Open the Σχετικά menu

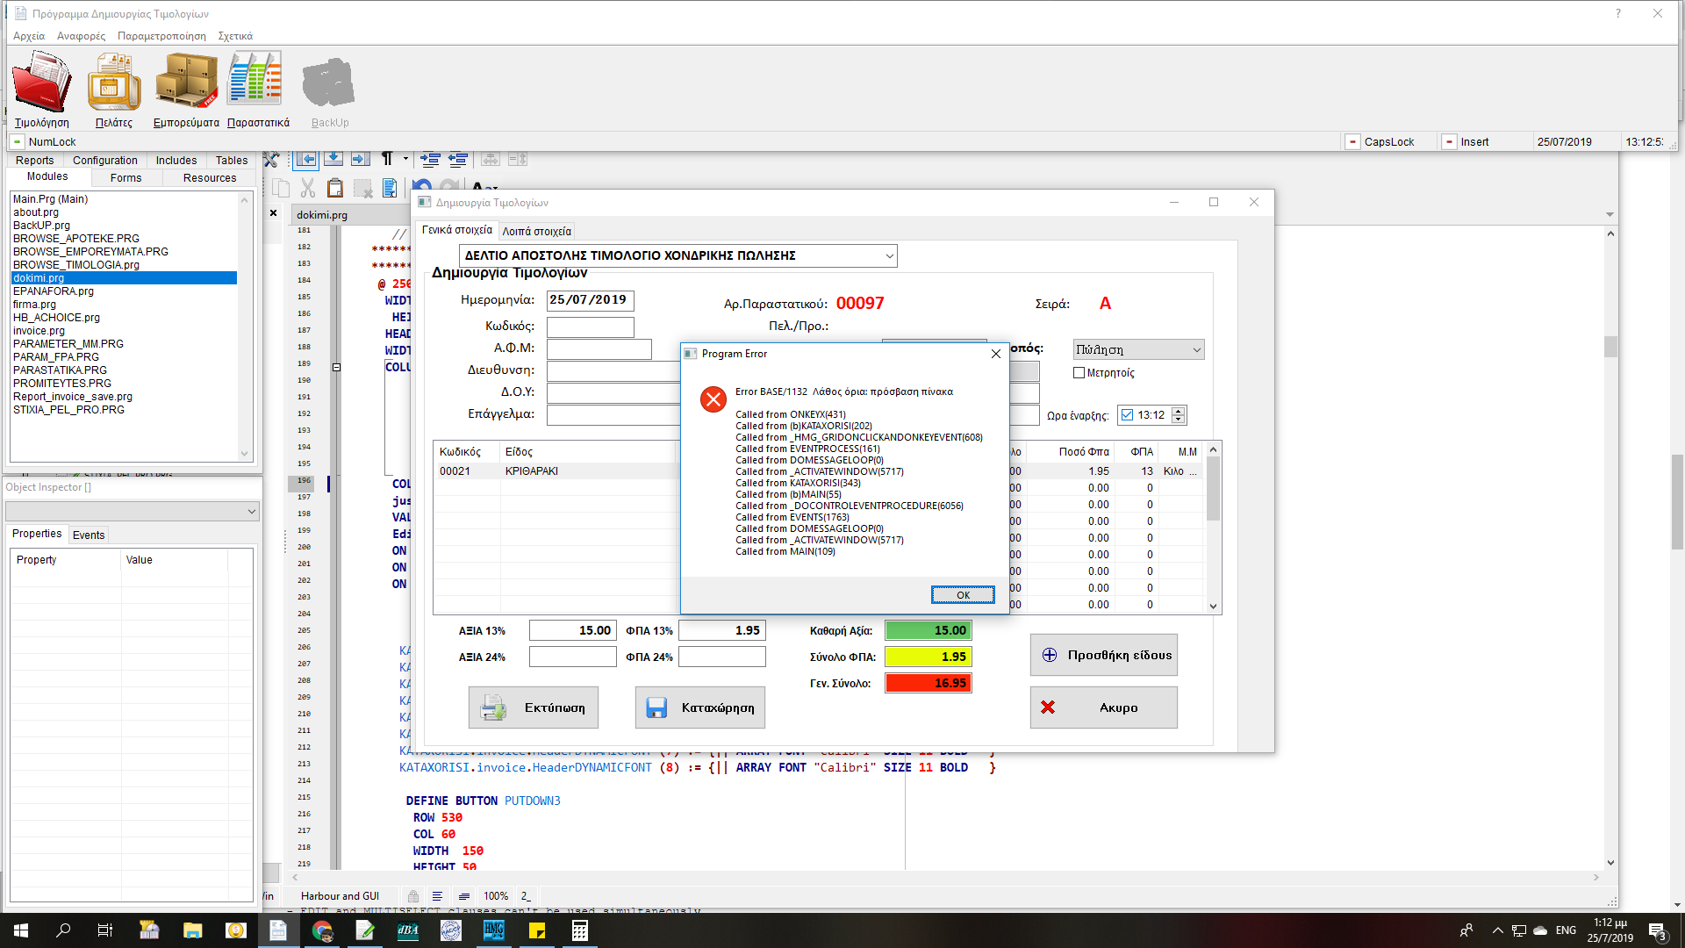point(235,36)
